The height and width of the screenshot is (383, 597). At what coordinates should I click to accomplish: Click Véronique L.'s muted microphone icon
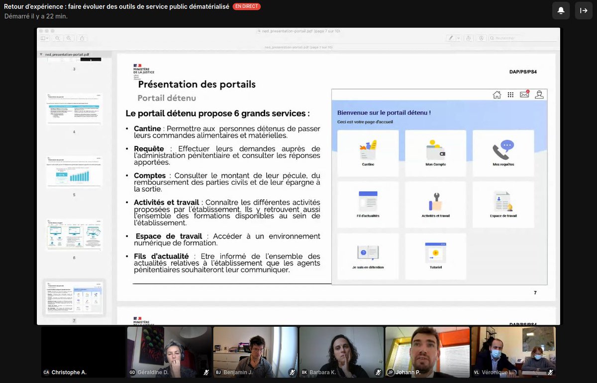tap(550, 372)
